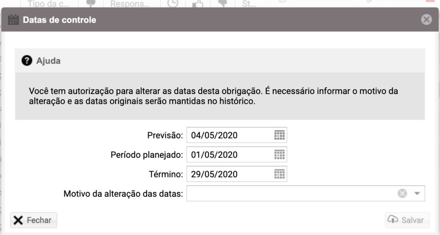
Task: Open calendar picker for Término date
Action: pyautogui.click(x=279, y=174)
